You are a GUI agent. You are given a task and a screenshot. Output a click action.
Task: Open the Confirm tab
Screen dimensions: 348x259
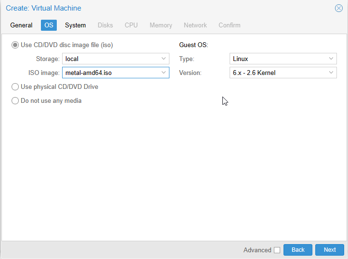point(230,25)
